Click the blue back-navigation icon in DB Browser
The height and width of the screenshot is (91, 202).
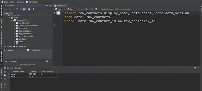click(10, 9)
